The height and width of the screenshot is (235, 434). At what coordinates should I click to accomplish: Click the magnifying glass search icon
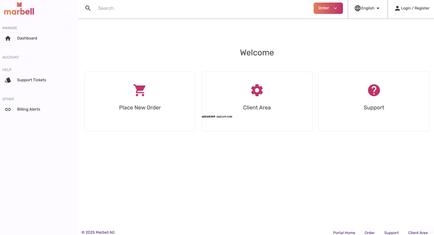[88, 8]
